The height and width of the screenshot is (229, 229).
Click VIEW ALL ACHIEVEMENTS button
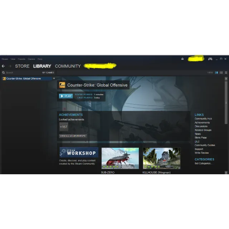pos(73,136)
